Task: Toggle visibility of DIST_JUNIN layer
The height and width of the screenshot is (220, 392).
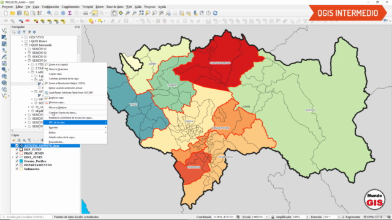Action: (17, 158)
